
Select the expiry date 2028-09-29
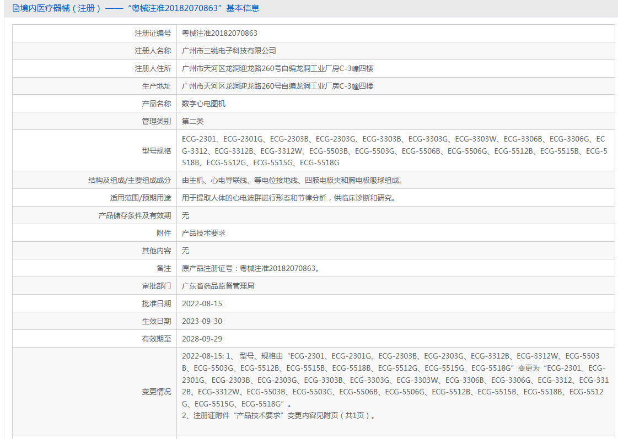click(x=202, y=339)
